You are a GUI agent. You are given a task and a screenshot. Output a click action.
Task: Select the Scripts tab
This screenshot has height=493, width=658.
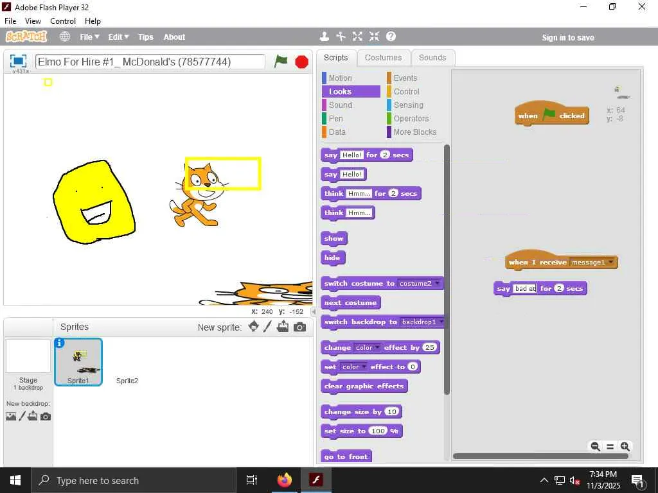coord(335,58)
